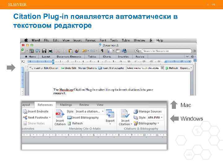
Task: Select the Layout ribbon tab on Mac
Action: click(x=46, y=57)
